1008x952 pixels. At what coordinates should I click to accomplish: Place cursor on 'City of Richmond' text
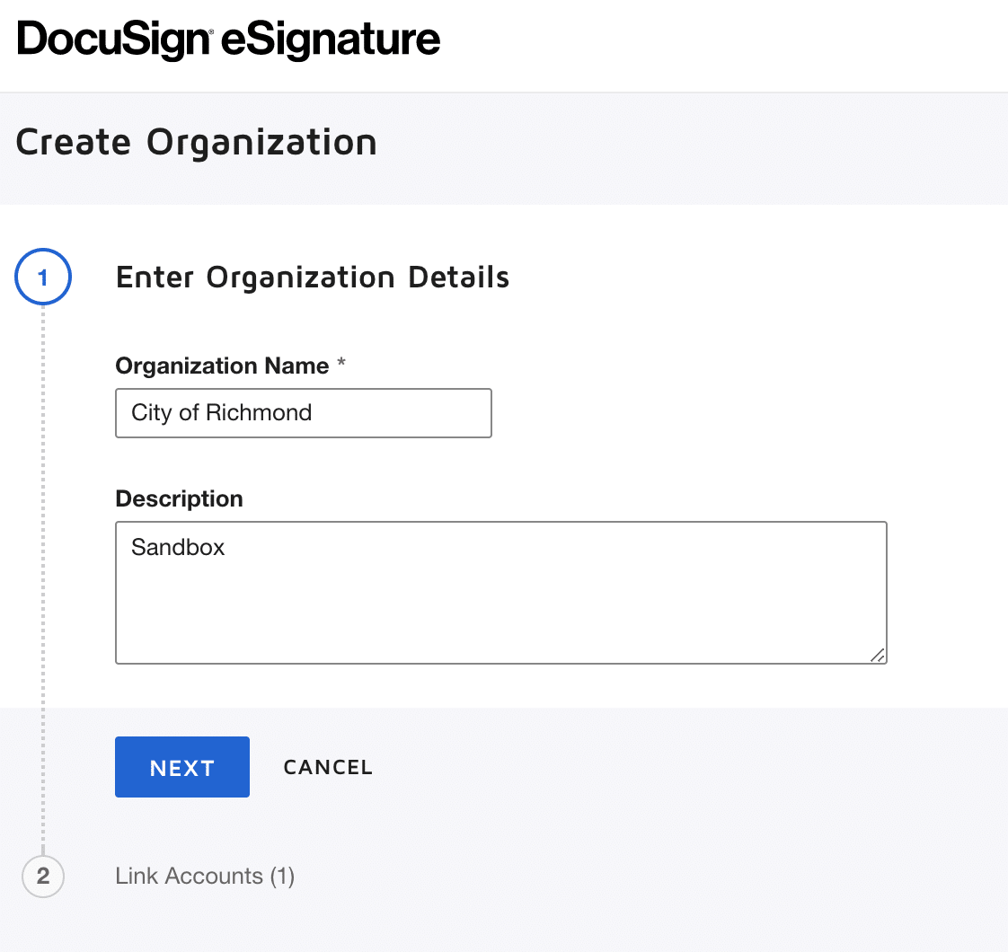[222, 413]
